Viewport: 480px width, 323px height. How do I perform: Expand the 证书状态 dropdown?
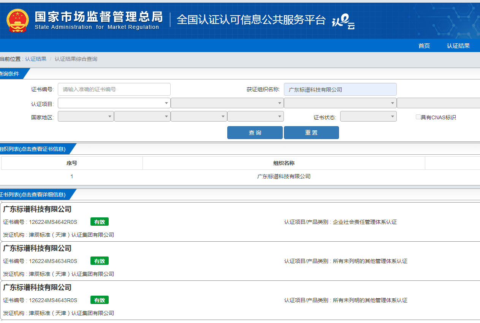click(x=368, y=117)
